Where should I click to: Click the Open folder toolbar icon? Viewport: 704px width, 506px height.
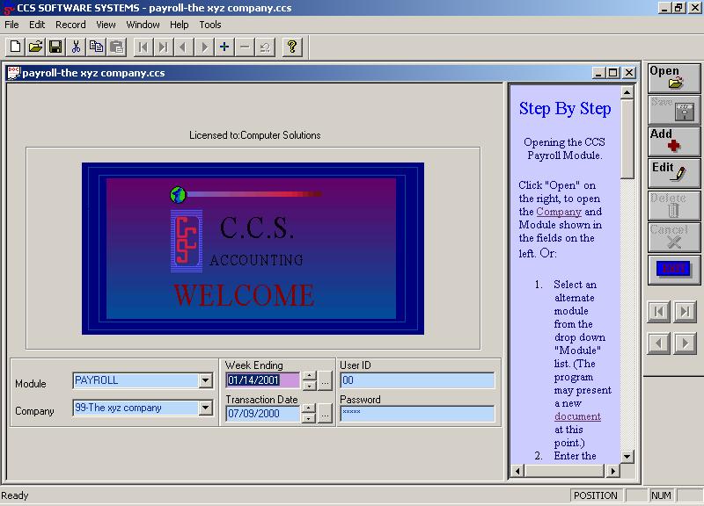[x=35, y=47]
